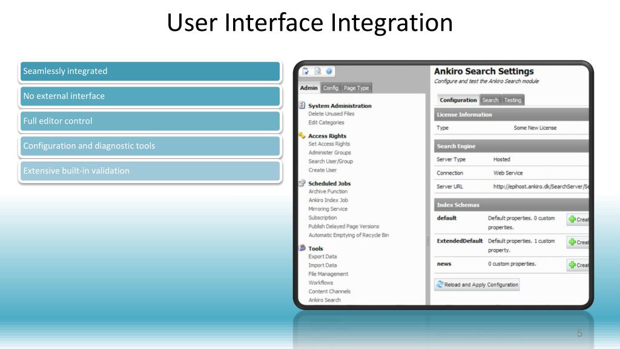Click Create in the news schema row
Screen dimensions: 620x349
coord(578,265)
